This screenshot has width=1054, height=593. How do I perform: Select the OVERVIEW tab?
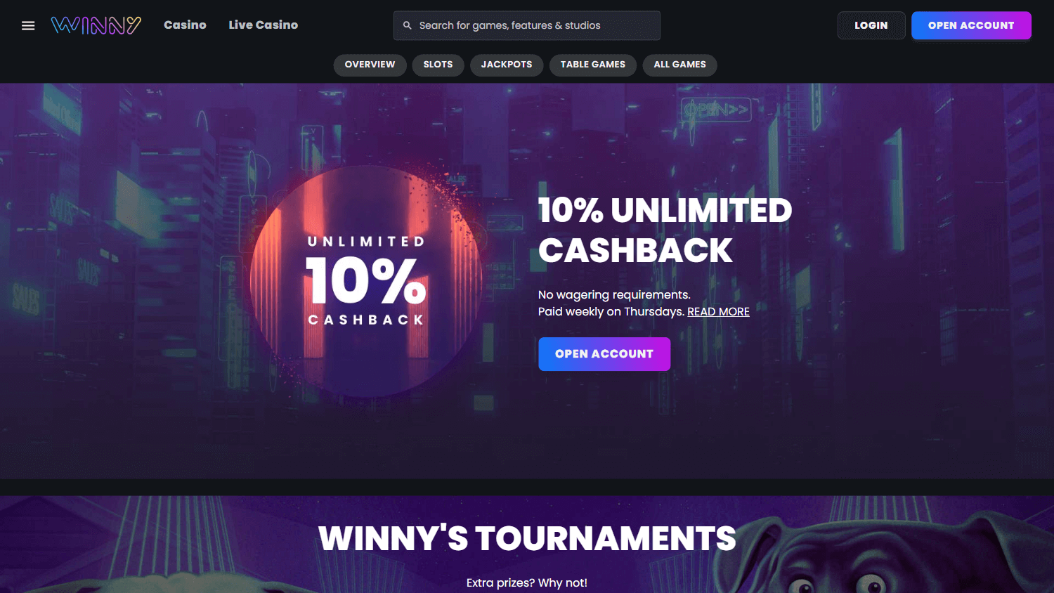[370, 65]
